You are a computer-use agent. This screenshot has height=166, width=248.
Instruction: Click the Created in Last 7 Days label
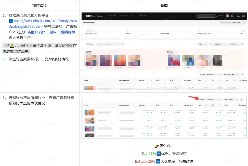pos(204,33)
